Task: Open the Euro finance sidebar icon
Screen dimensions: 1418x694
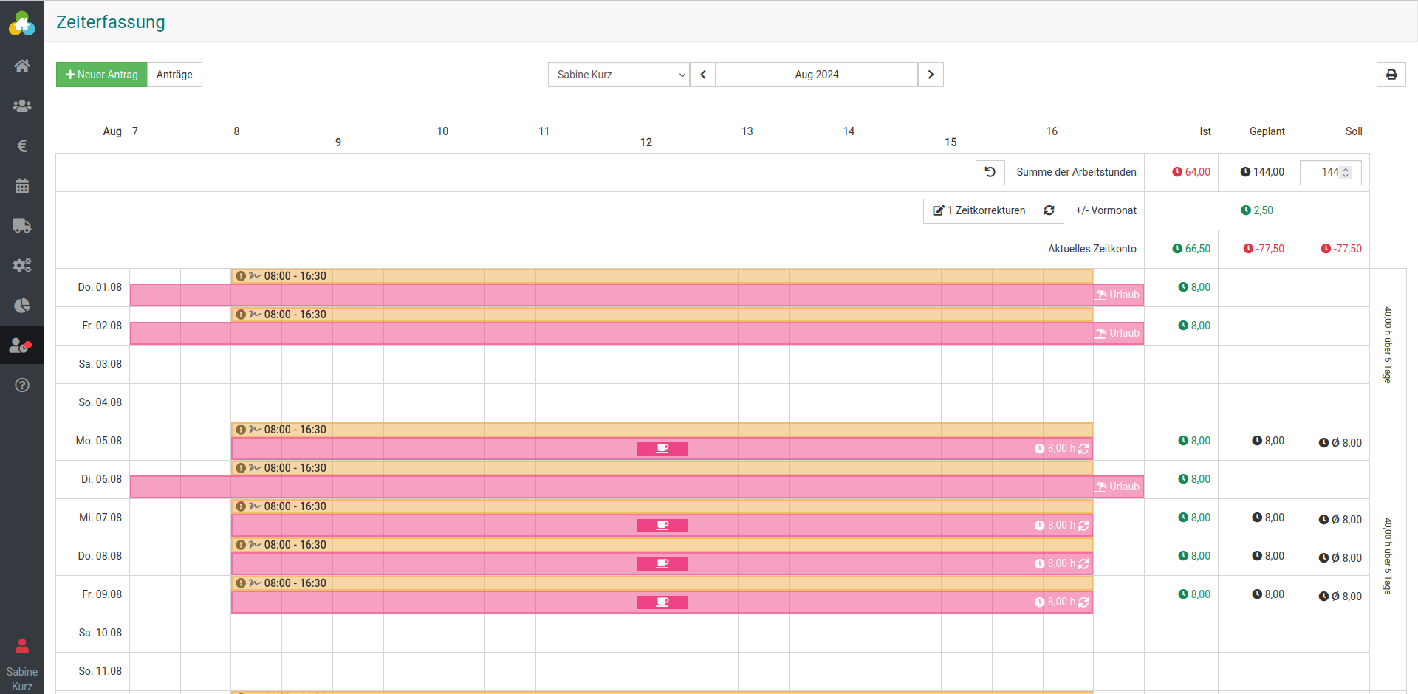Action: point(22,146)
